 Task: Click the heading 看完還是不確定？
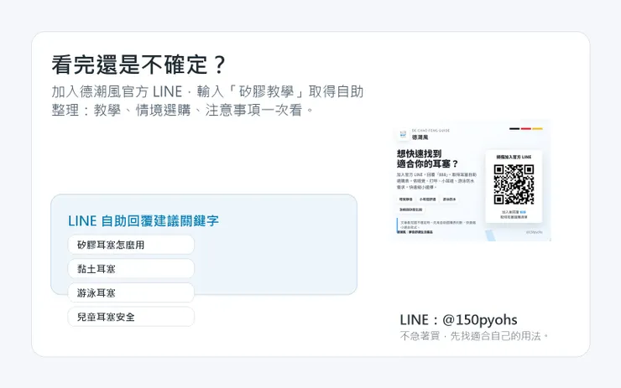[138, 65]
